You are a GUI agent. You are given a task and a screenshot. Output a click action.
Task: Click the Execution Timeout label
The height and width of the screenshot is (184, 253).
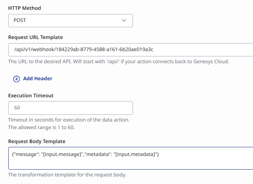click(31, 95)
